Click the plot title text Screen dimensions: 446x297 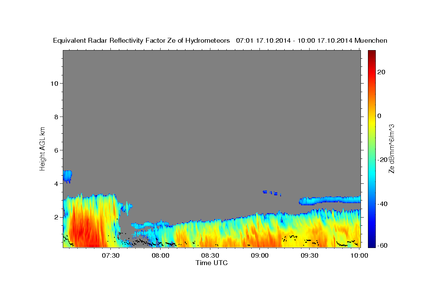point(220,40)
